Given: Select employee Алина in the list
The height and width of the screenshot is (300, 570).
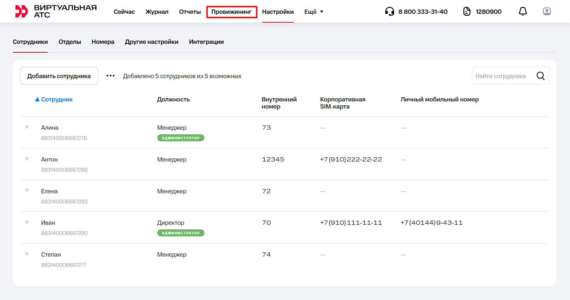Looking at the screenshot, I should coord(50,128).
